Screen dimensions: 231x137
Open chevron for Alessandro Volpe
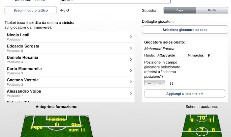(x=131, y=93)
